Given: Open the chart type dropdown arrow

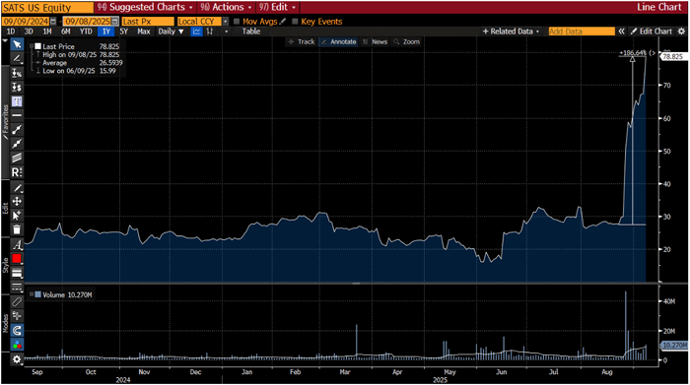Looking at the screenshot, I should point(226,32).
